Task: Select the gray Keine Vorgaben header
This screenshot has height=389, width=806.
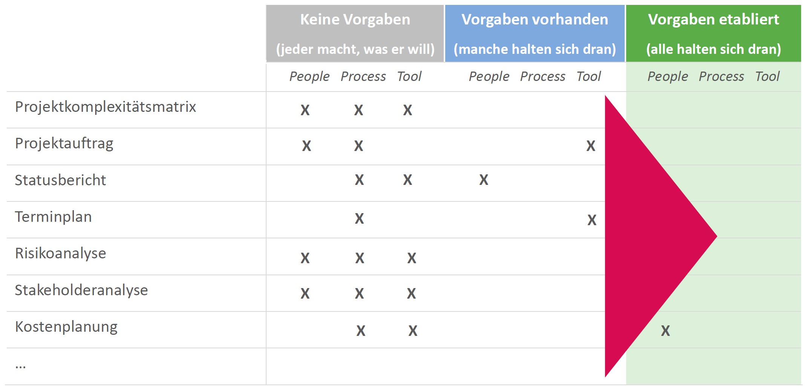Action: tap(355, 34)
